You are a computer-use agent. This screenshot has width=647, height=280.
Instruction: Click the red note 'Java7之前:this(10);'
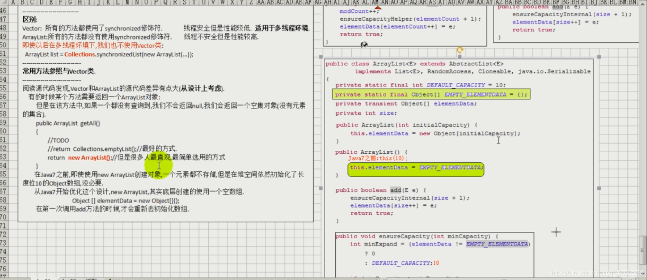pyautogui.click(x=378, y=158)
